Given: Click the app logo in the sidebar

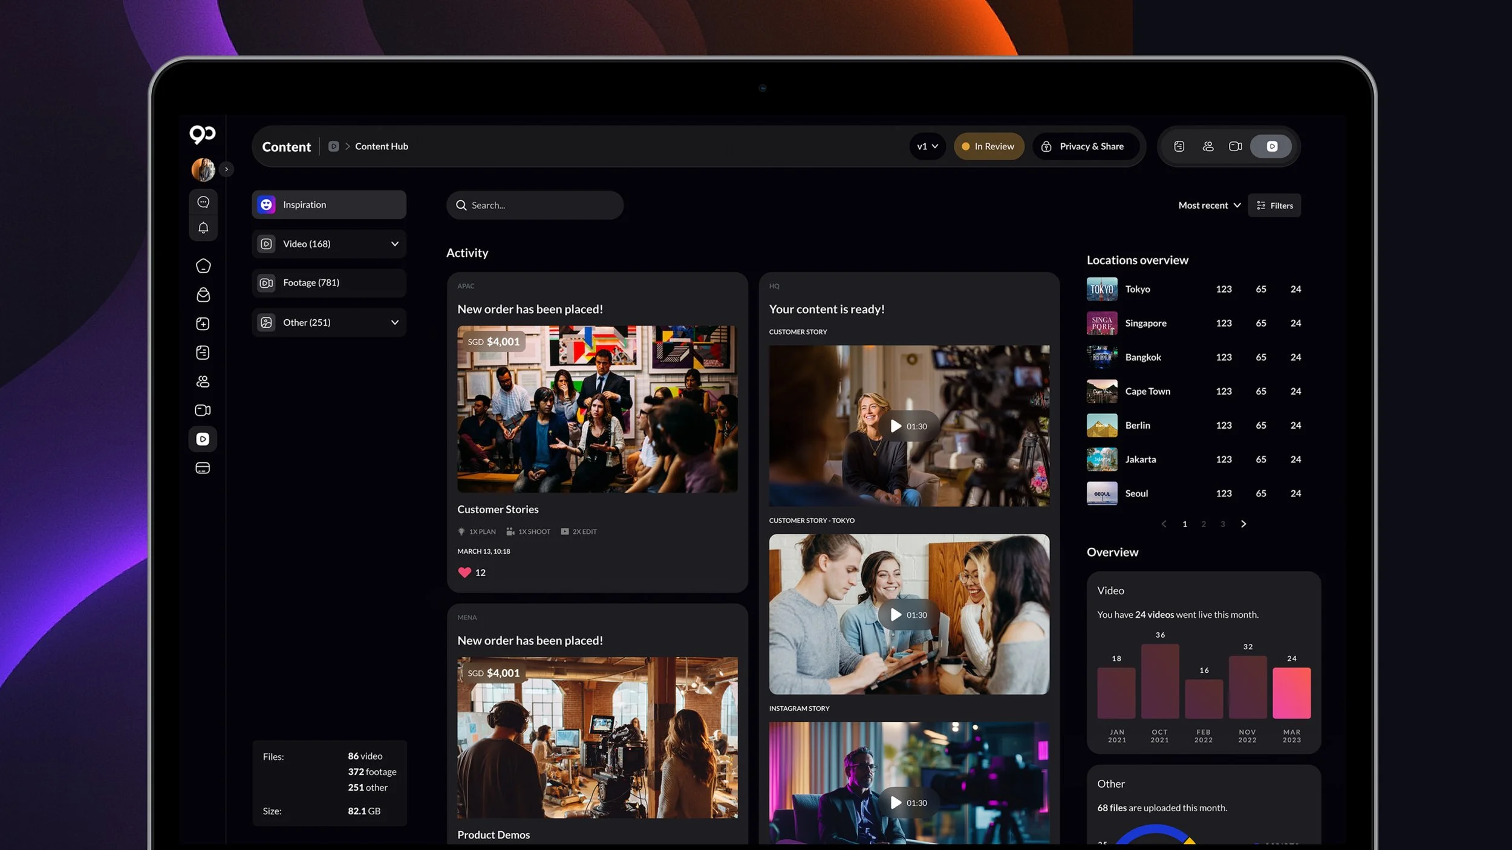Looking at the screenshot, I should pos(203,134).
